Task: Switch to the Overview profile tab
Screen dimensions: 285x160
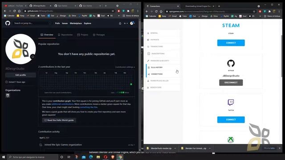Action: (47, 35)
